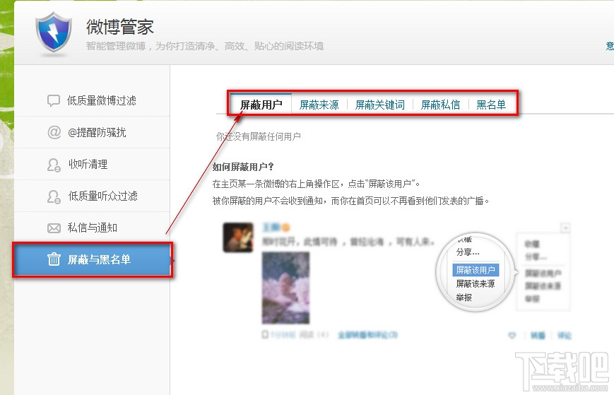This screenshot has height=395, width=614.
Task: Select 低质量听众过滤 in the sidebar
Action: [x=92, y=196]
